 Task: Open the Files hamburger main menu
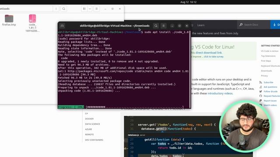click(x=97, y=9)
